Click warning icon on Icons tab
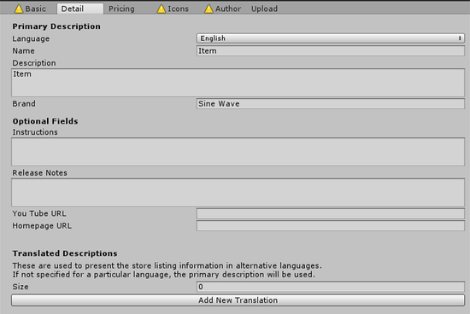Screen dimensions: 470x314 click(x=162, y=9)
